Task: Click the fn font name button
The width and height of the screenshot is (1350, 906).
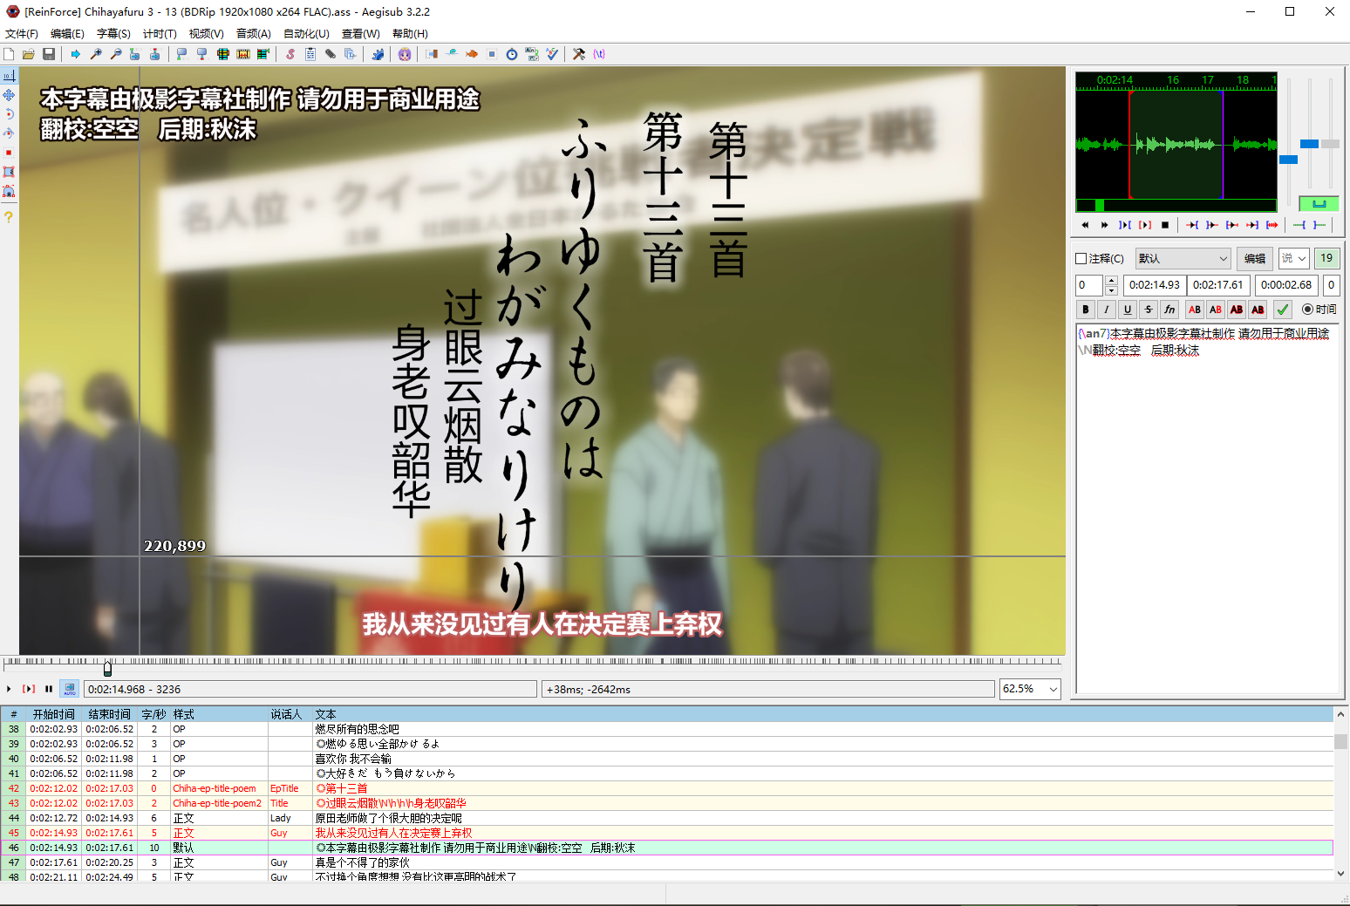Action: point(1169,310)
